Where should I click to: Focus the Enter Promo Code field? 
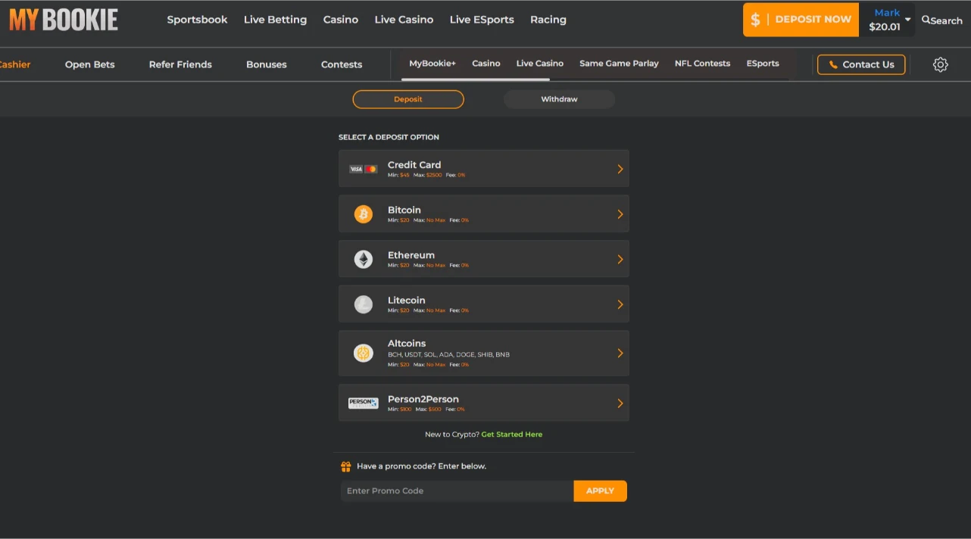coord(457,491)
